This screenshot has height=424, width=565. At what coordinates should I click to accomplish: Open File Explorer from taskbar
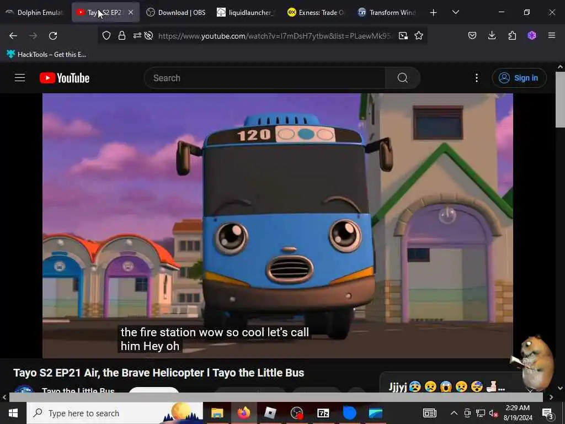click(x=217, y=413)
